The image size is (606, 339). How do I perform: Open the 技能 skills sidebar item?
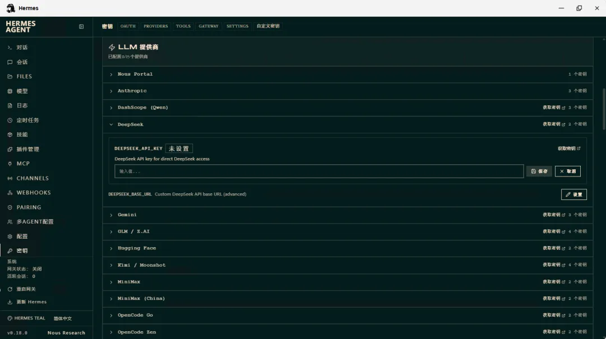[22, 134]
